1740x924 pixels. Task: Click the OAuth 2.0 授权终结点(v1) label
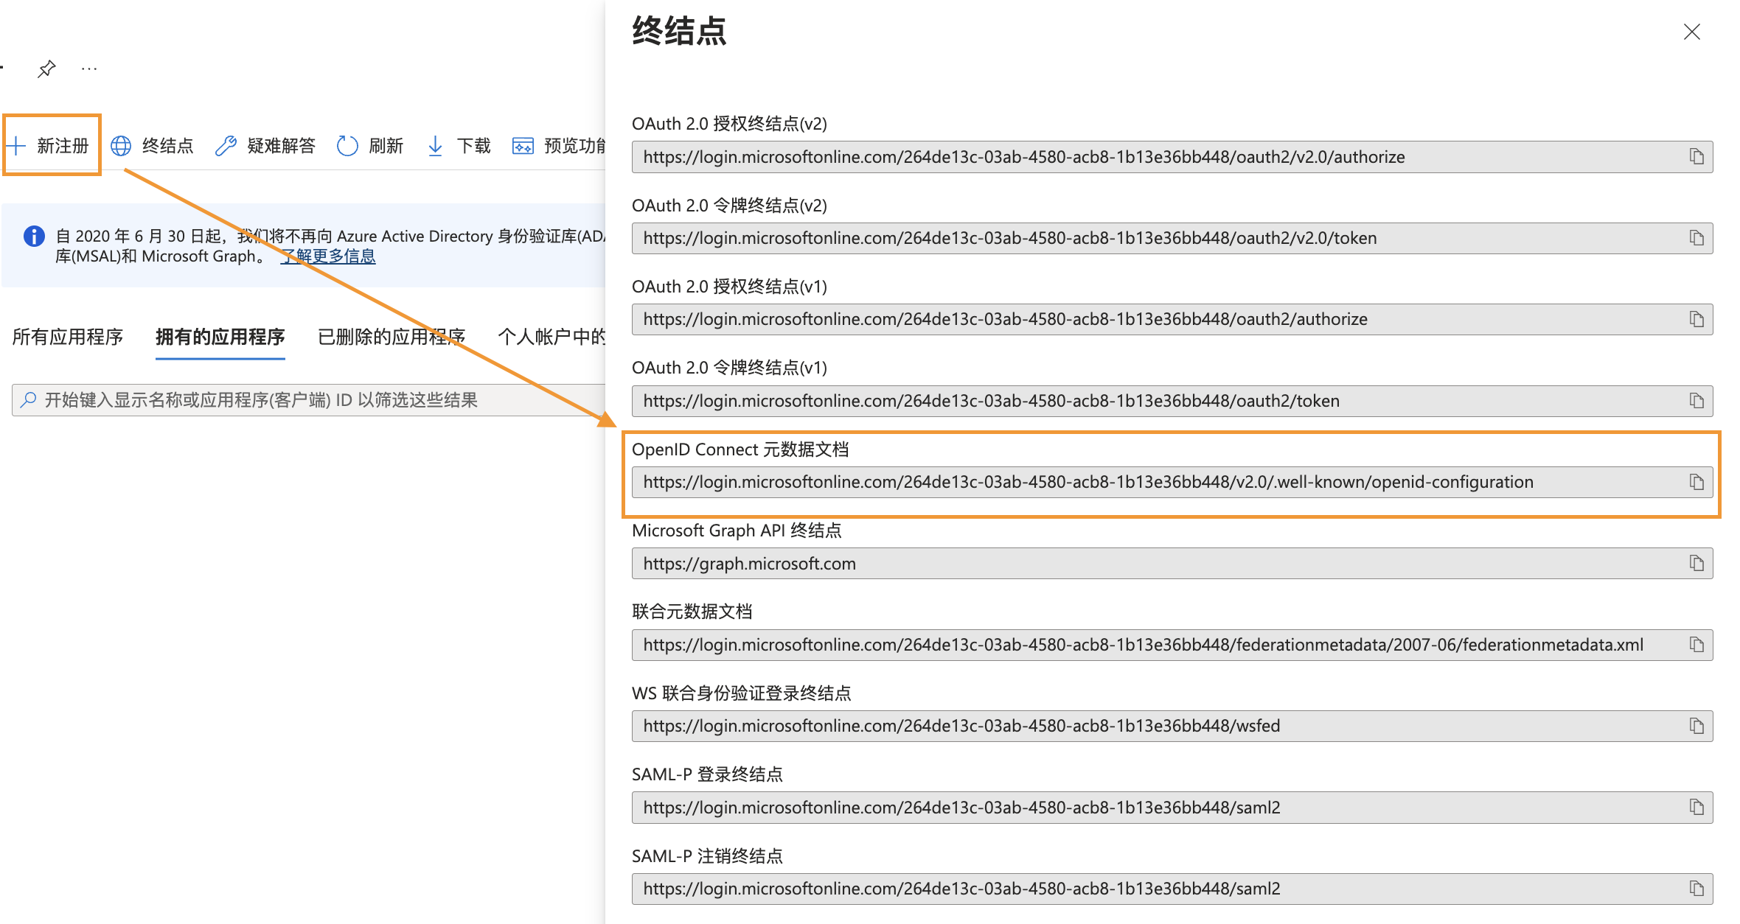(729, 287)
